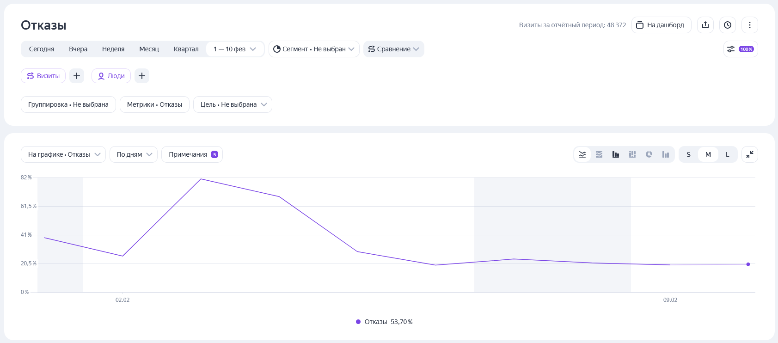Screen dimensions: 778x343
Task: Set chart size to S
Action: point(688,154)
